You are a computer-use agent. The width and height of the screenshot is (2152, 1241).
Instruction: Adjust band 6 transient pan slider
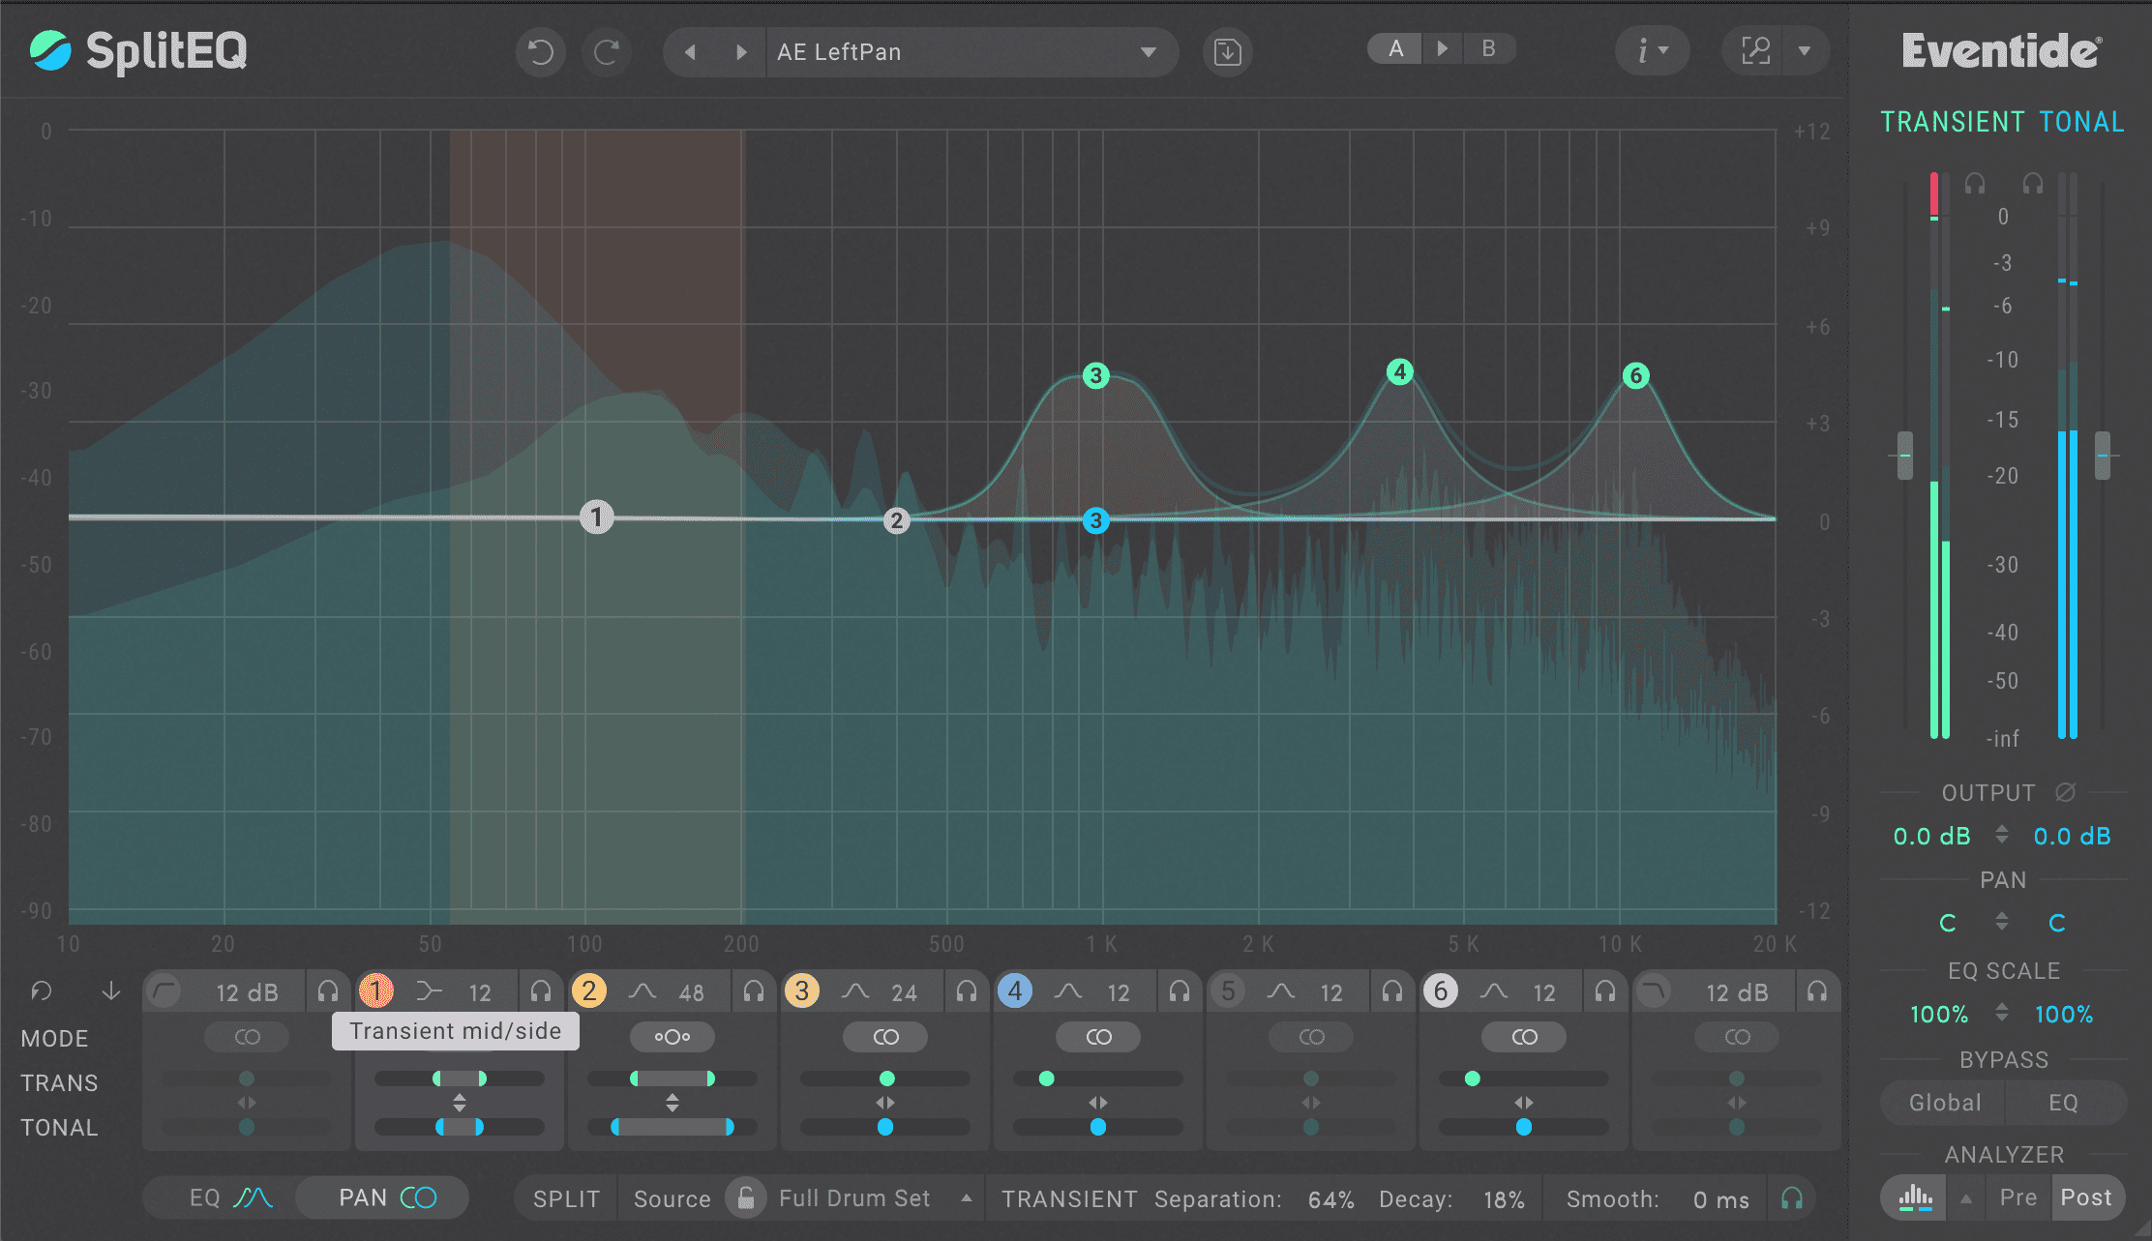click(1524, 1078)
